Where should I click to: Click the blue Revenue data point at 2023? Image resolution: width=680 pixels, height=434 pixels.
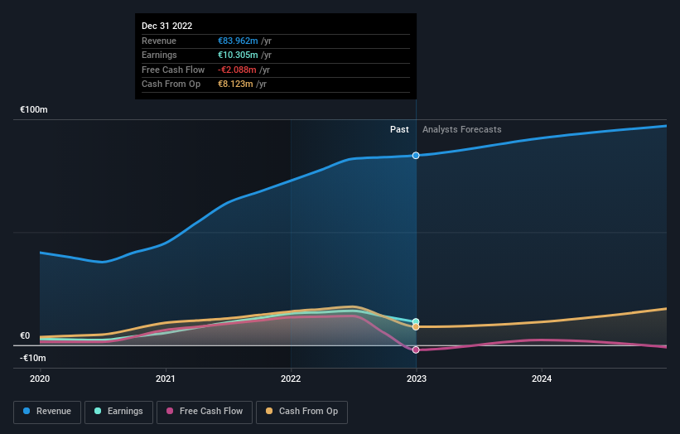(x=416, y=155)
